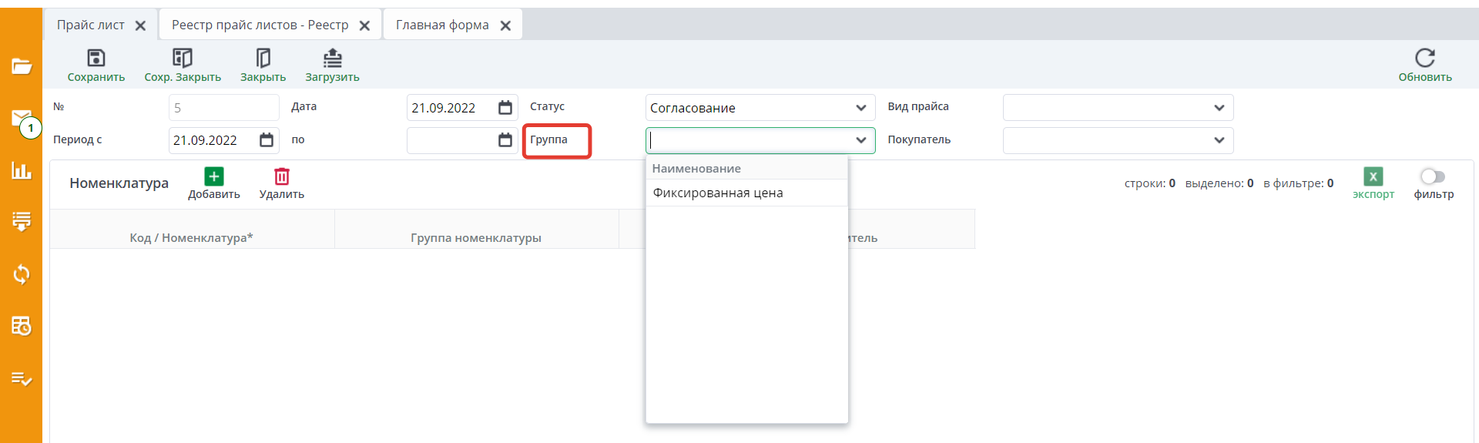
Task: Click the Период с date input field
Action: point(212,140)
